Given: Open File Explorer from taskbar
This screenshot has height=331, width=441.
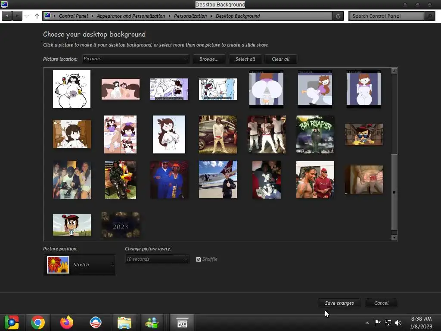Looking at the screenshot, I should pyautogui.click(x=124, y=322).
